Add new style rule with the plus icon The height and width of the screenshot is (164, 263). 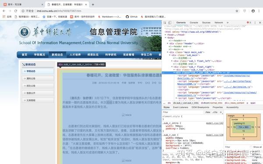[221, 112]
